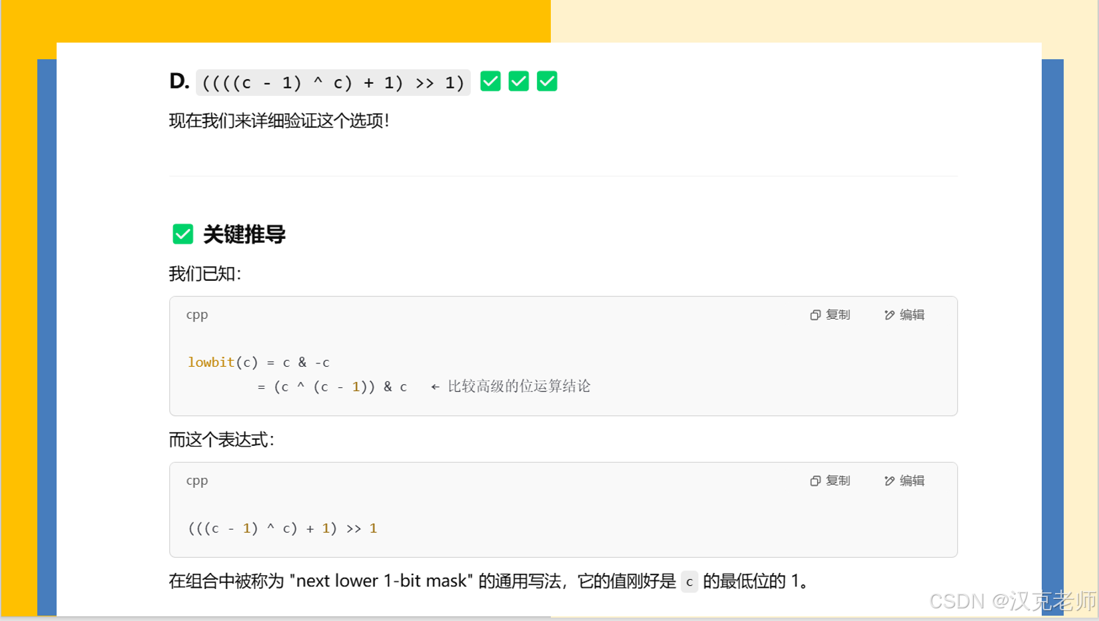Click the second green checkmark after option D
This screenshot has height=621, width=1099.
pos(518,81)
